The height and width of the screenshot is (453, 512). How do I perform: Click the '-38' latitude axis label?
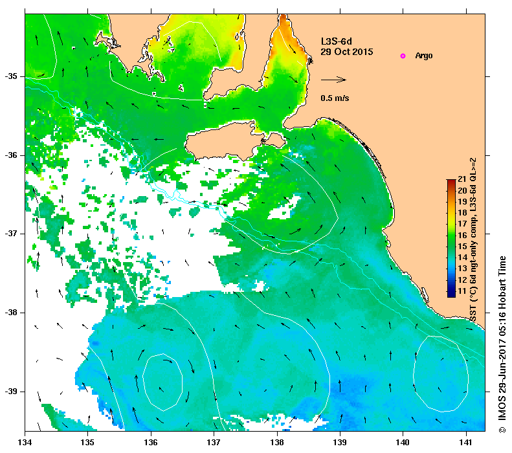click(x=10, y=313)
